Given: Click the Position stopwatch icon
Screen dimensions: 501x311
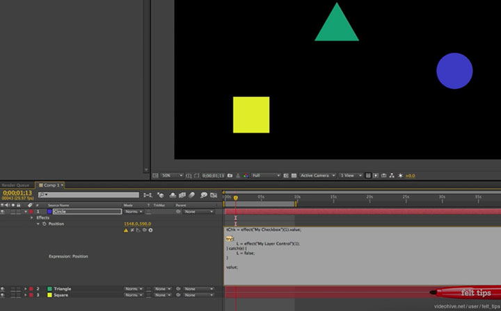Looking at the screenshot, I should [45, 224].
